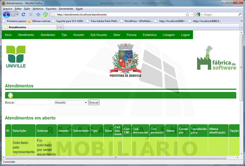Image resolution: width=245 pixels, height=166 pixels.
Task: Click the search magnifier icon
Action: tap(240, 15)
